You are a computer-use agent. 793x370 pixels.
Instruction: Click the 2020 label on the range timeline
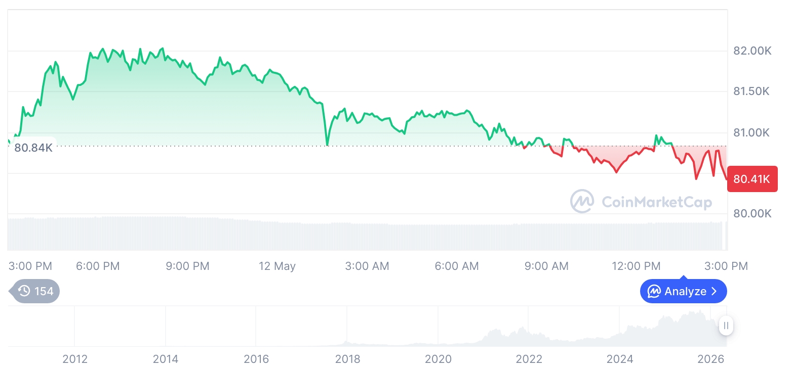coord(438,359)
